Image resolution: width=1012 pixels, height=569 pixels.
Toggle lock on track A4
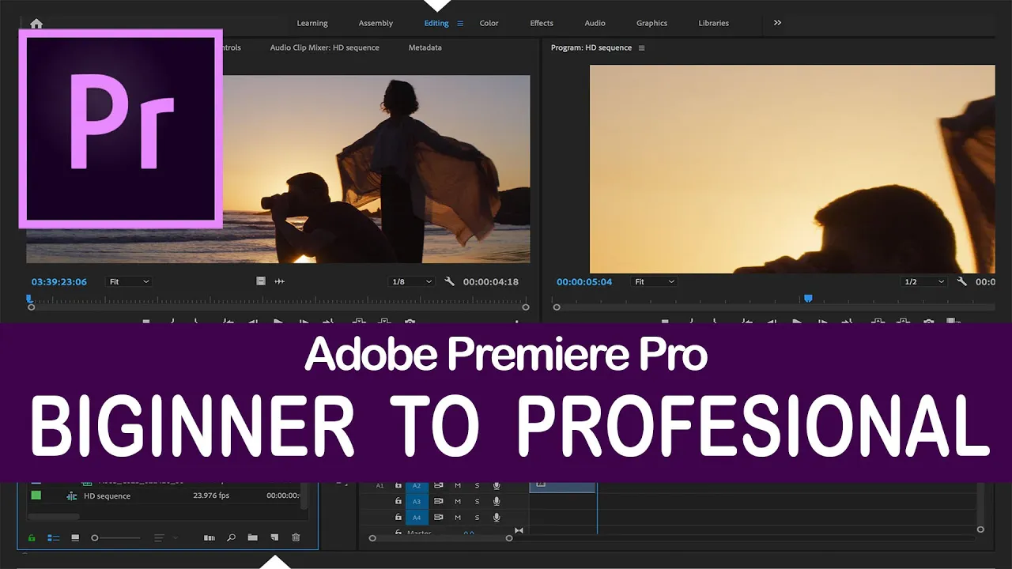click(x=398, y=518)
